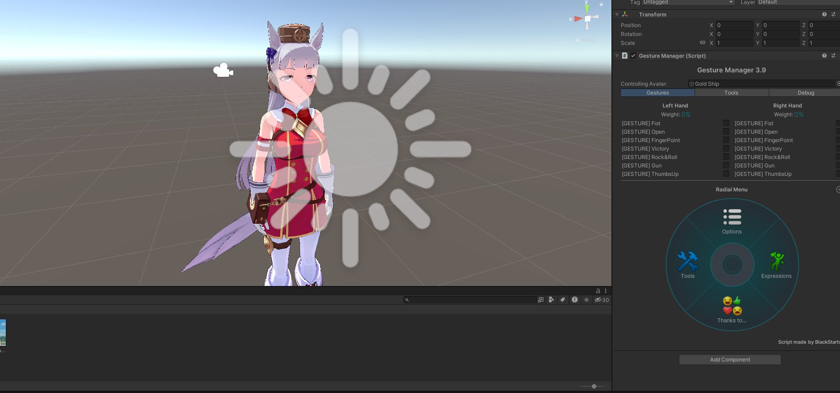Open Options in the Radial Menu

point(732,222)
